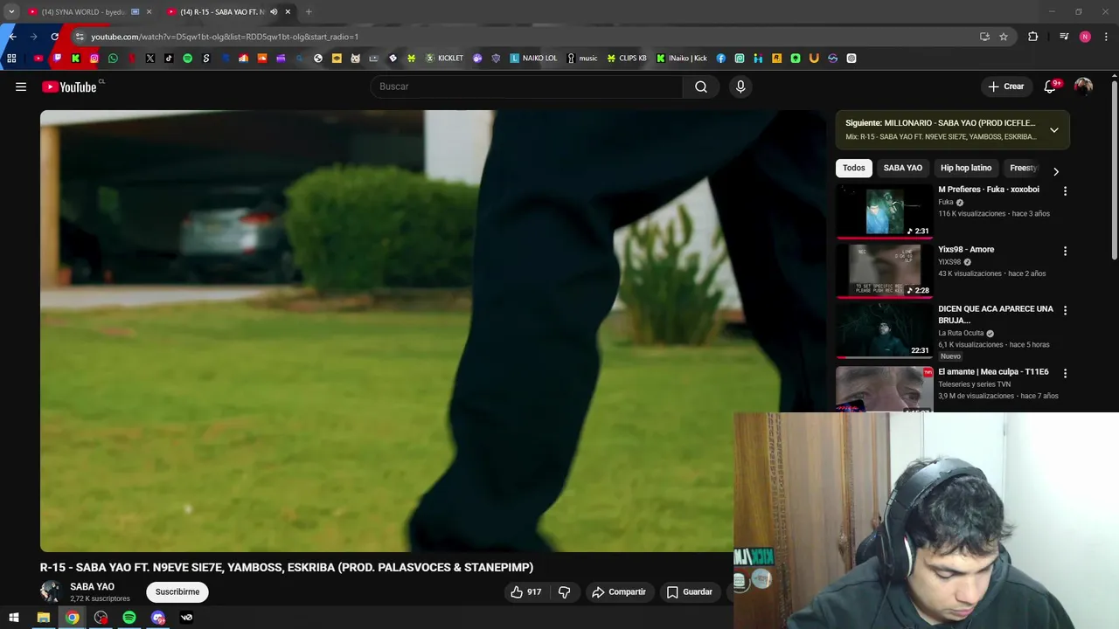The height and width of the screenshot is (629, 1119).
Task: Open SABA YAO channel name link
Action: pos(92,587)
